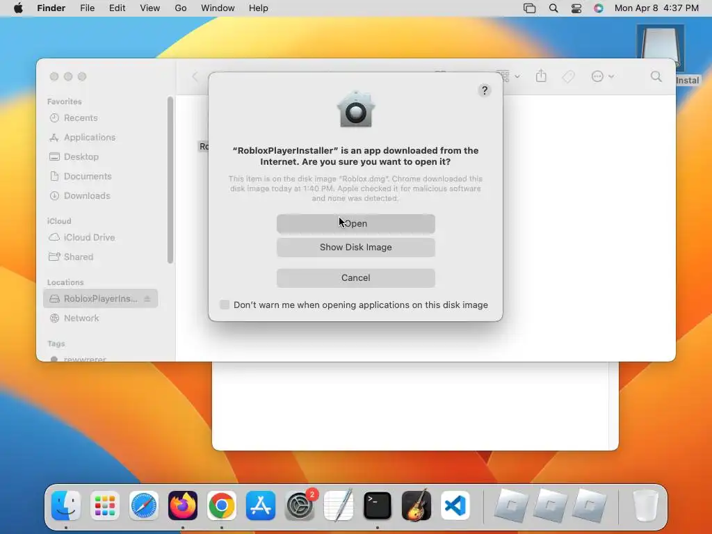This screenshot has height=534, width=712.
Task: Click the Finder sidebar scrollbar
Action: point(170,180)
